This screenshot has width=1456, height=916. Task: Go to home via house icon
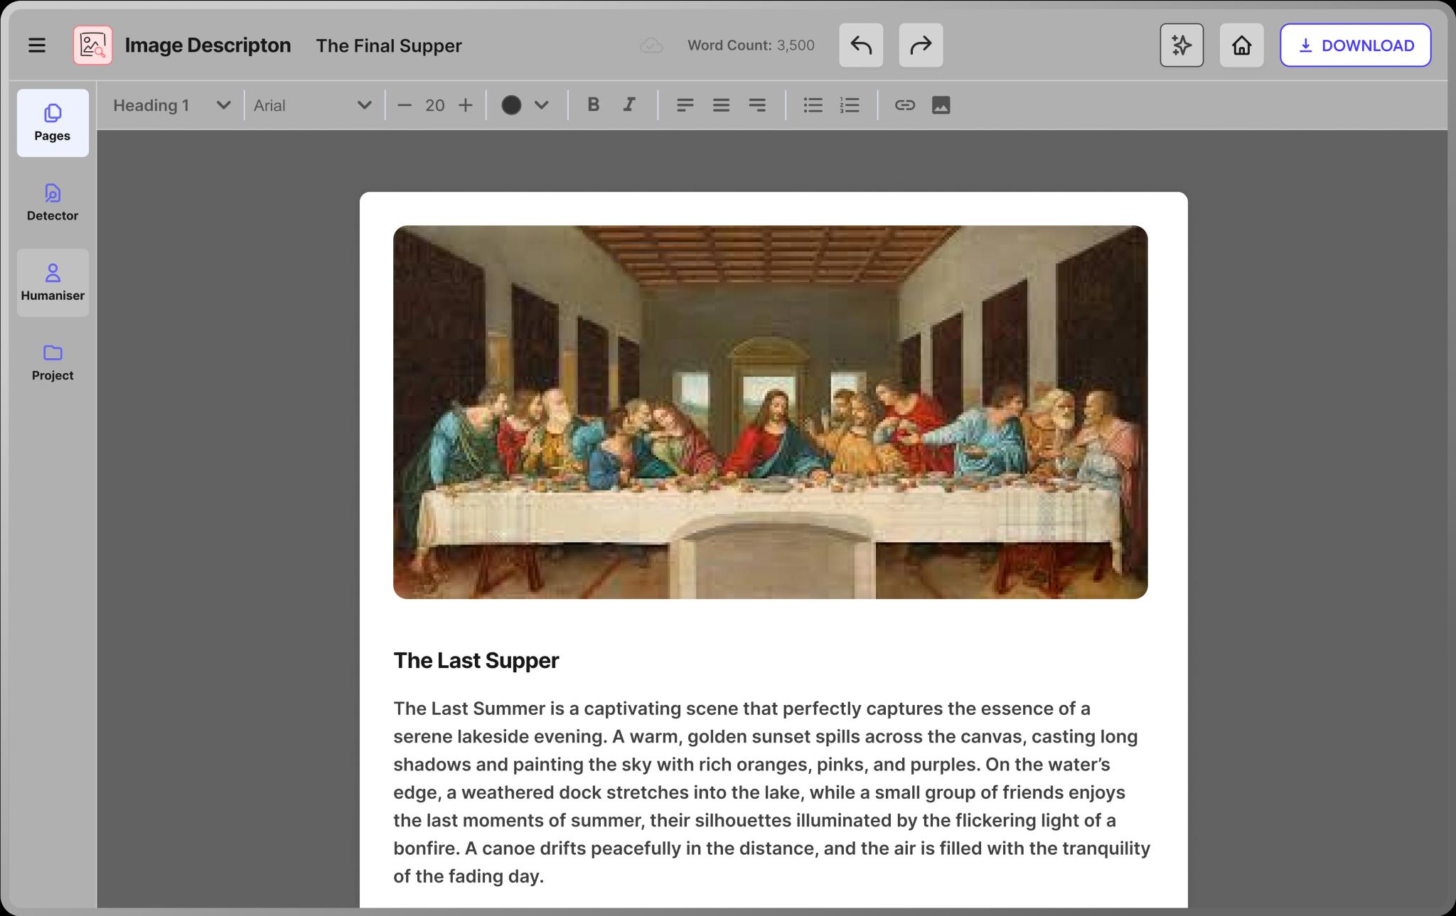pos(1241,45)
